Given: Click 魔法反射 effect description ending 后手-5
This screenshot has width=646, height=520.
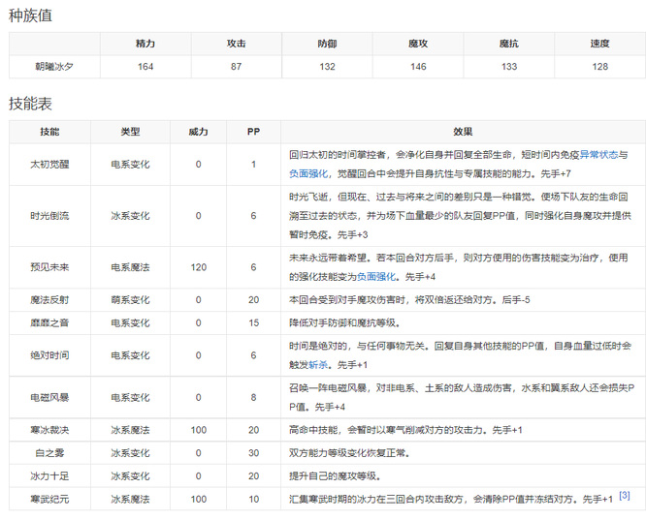Looking at the screenshot, I should pyautogui.click(x=409, y=300).
